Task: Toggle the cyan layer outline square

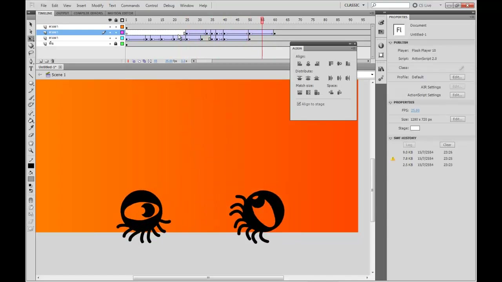Action: click(122, 38)
